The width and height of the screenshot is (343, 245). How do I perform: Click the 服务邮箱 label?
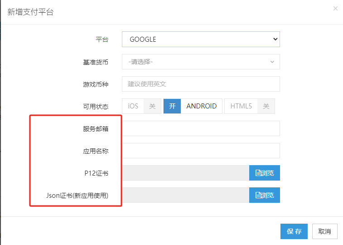(96, 129)
